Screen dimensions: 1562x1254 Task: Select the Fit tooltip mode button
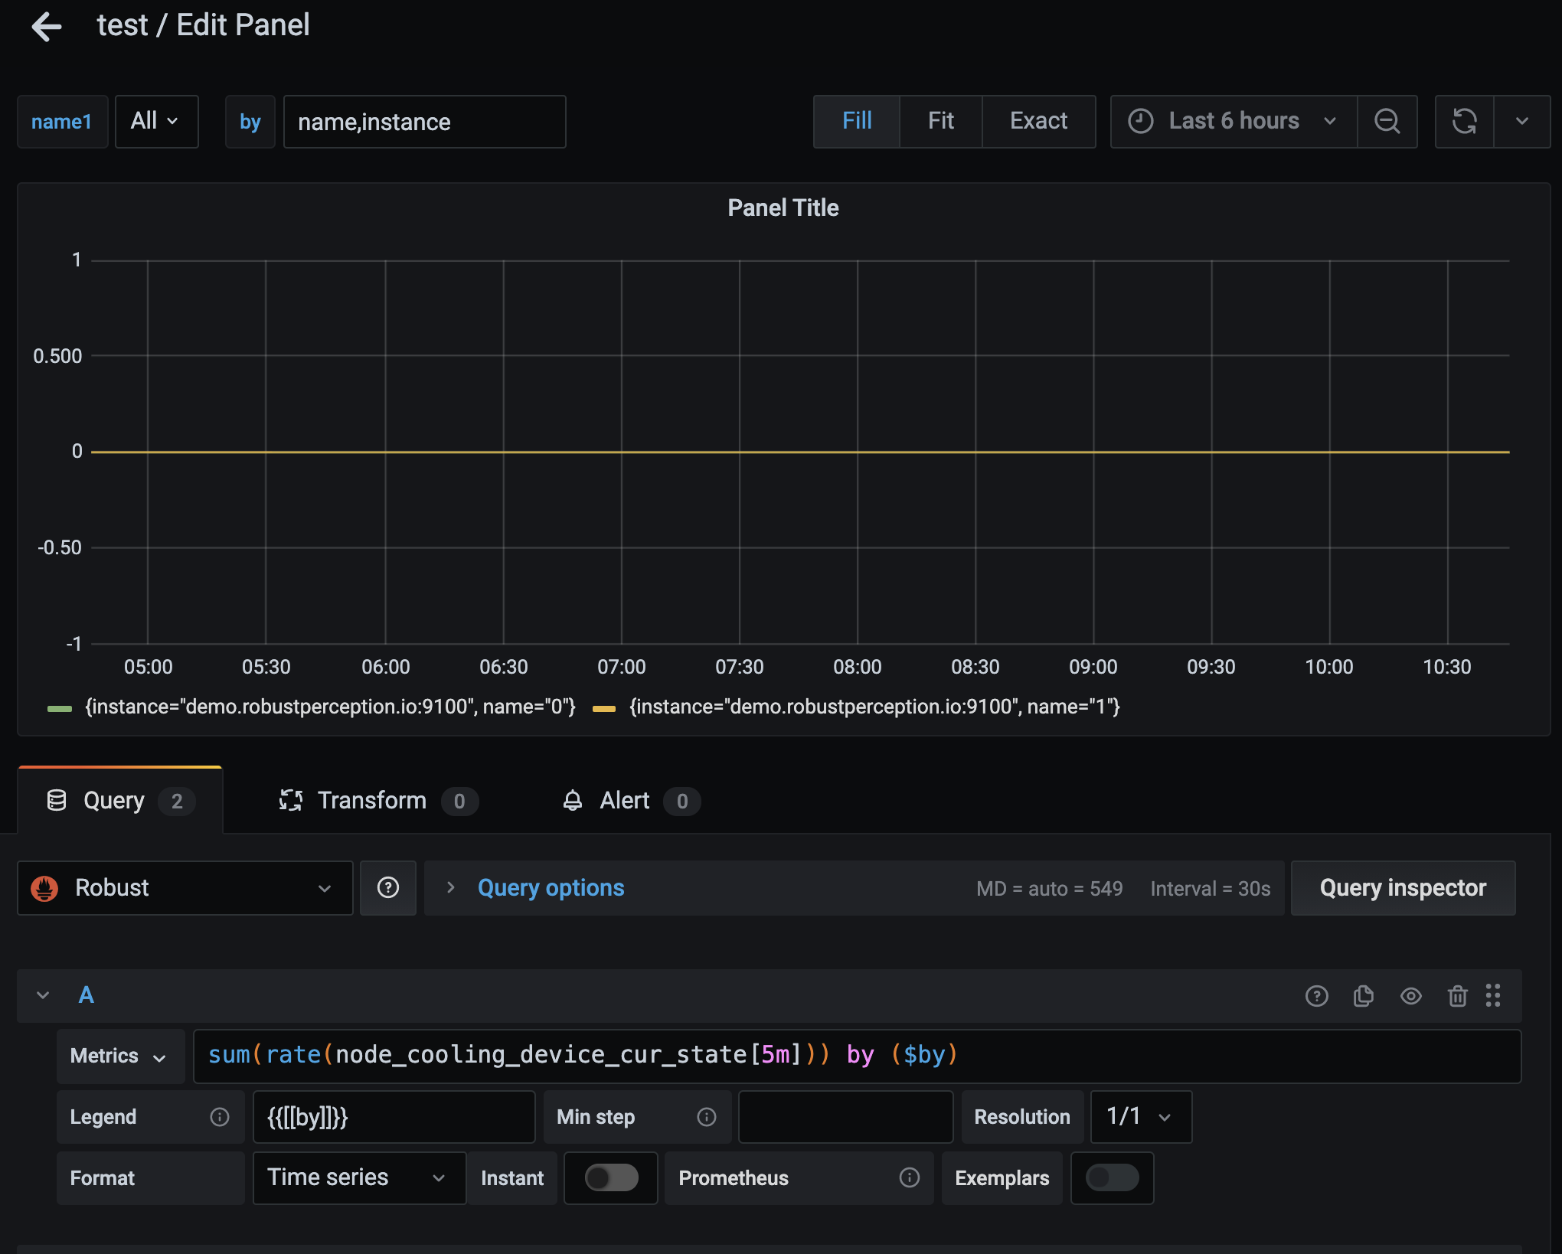pos(940,121)
